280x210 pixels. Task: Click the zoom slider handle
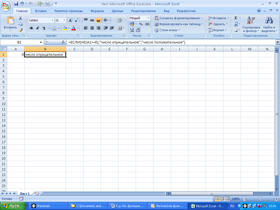click(x=260, y=199)
